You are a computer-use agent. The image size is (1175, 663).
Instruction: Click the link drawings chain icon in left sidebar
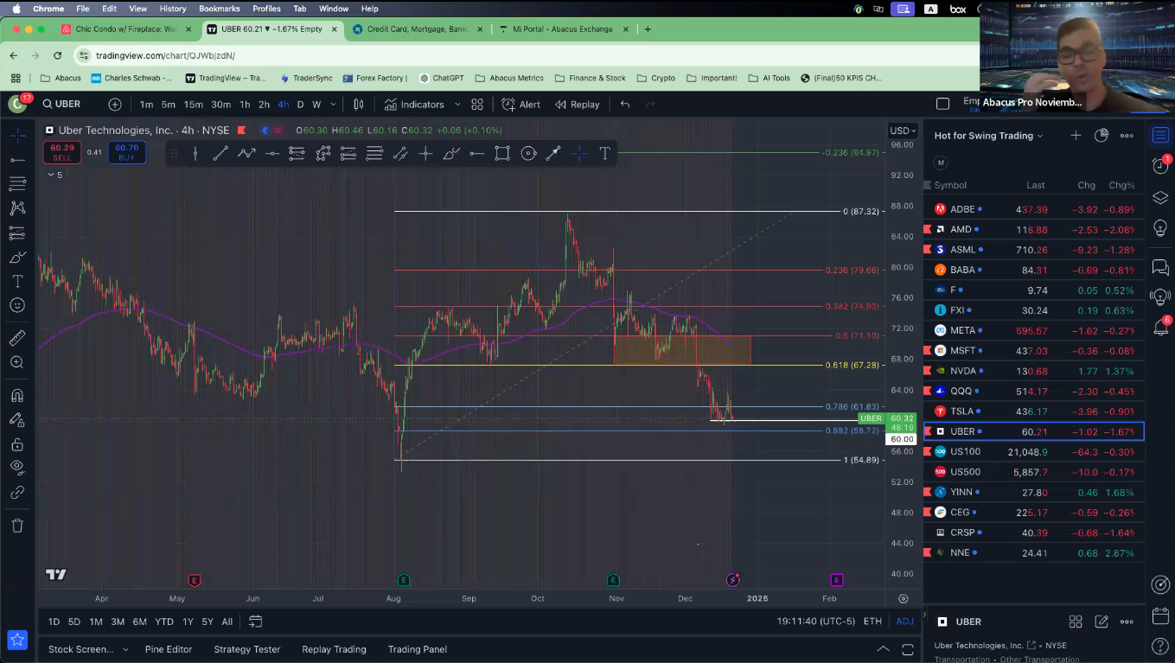tap(17, 493)
